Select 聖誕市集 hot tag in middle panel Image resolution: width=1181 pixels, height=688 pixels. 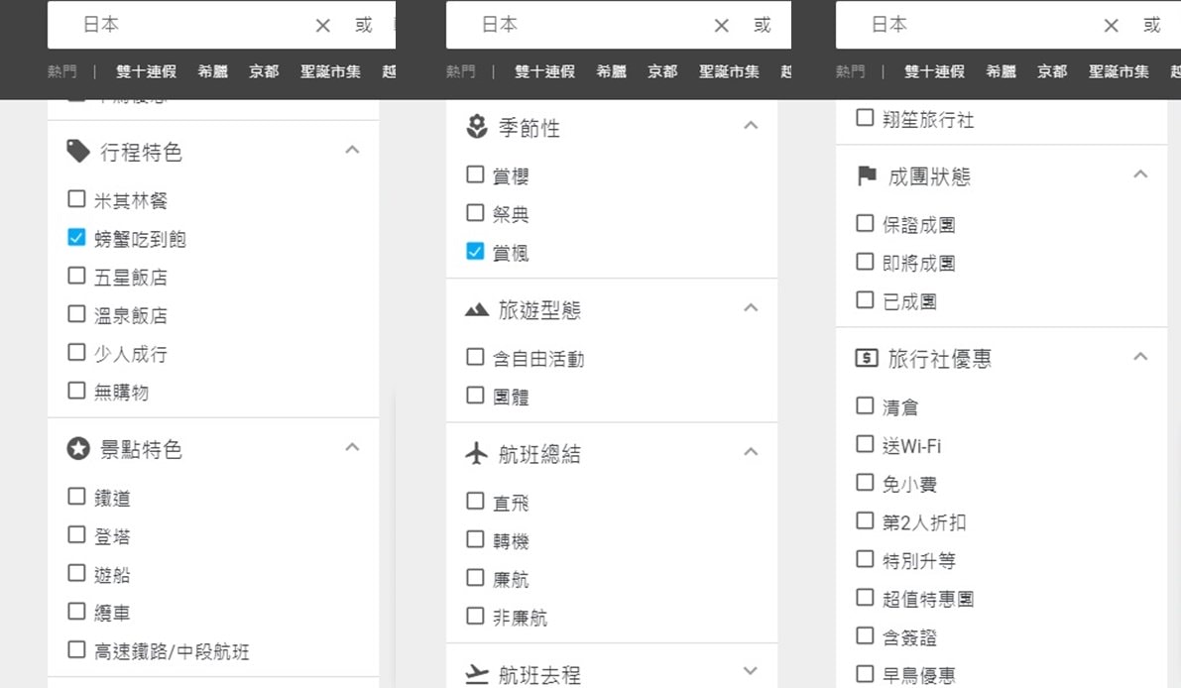(729, 71)
